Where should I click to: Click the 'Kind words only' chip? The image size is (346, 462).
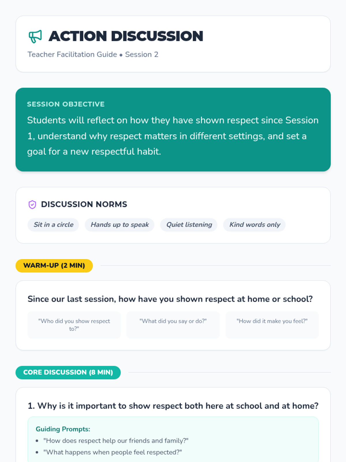point(255,225)
